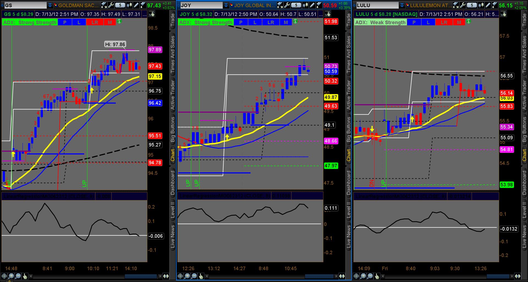The image size is (528, 282).
Task: Open drawing tools icon in LULU chart
Action: (456, 5)
